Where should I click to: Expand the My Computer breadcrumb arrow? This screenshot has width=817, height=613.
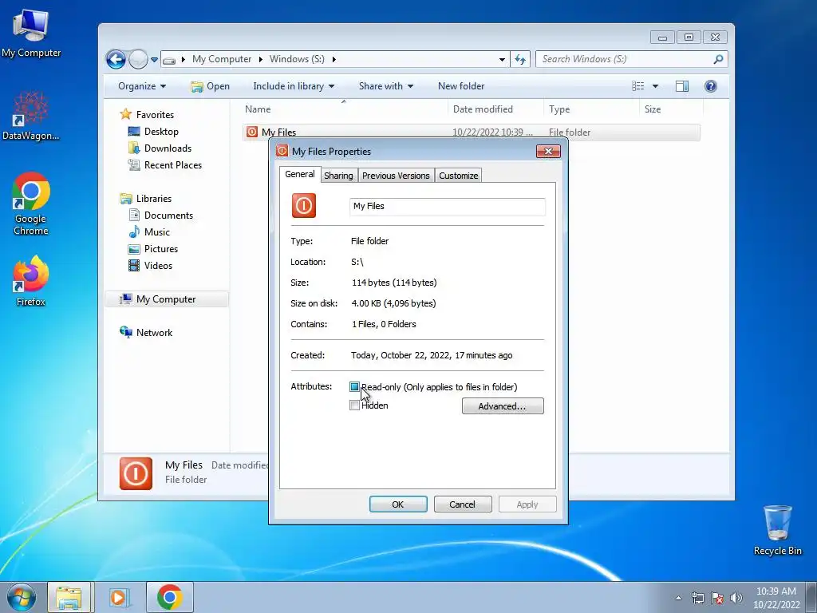(261, 59)
